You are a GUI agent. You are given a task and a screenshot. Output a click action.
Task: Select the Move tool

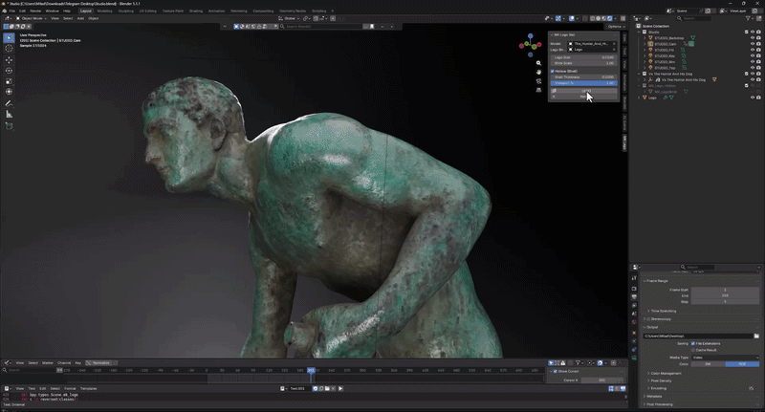pyautogui.click(x=9, y=60)
